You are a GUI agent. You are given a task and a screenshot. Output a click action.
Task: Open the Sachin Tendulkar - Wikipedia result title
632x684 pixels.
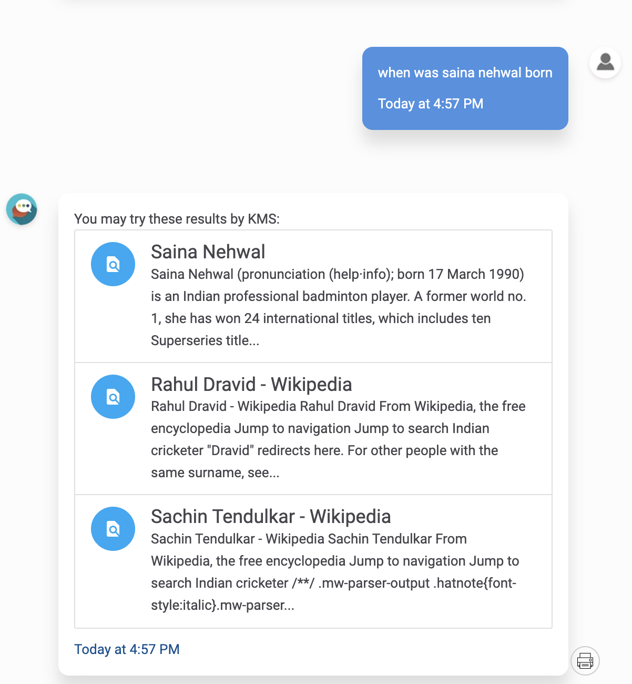[x=271, y=517]
